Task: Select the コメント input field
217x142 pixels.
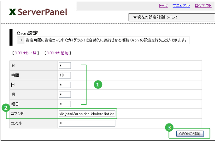Action: pyautogui.click(x=87, y=123)
